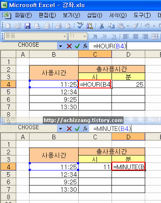Open the 편집(E) menu
Viewport: 161px width, 203px height.
click(x=47, y=15)
